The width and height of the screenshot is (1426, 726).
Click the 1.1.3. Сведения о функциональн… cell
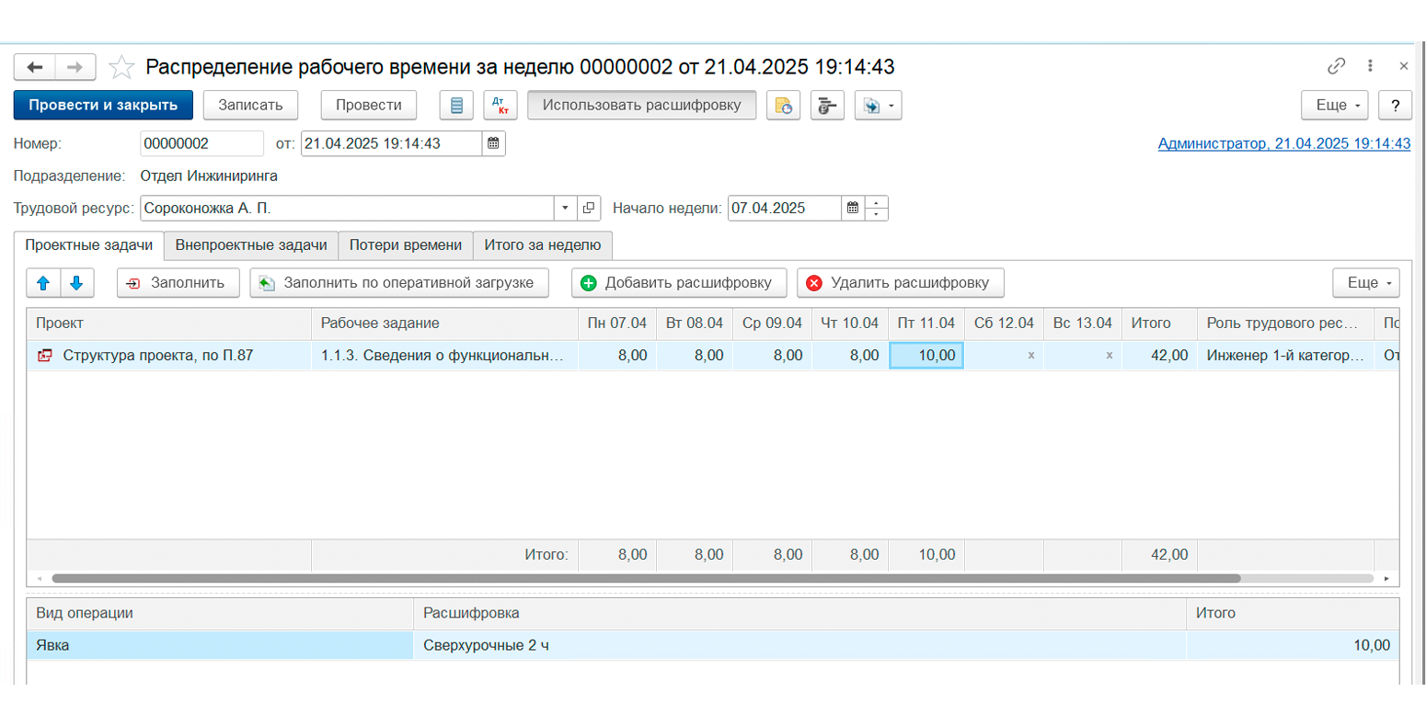point(444,356)
